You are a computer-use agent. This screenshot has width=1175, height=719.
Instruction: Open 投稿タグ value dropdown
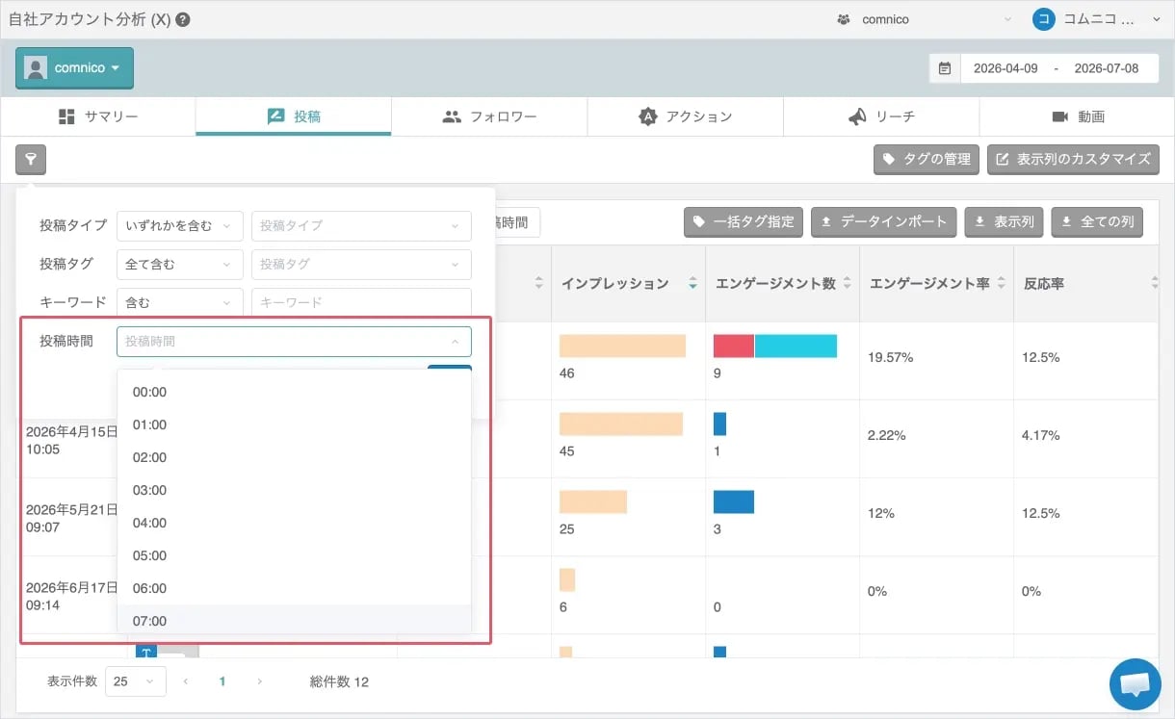point(361,264)
